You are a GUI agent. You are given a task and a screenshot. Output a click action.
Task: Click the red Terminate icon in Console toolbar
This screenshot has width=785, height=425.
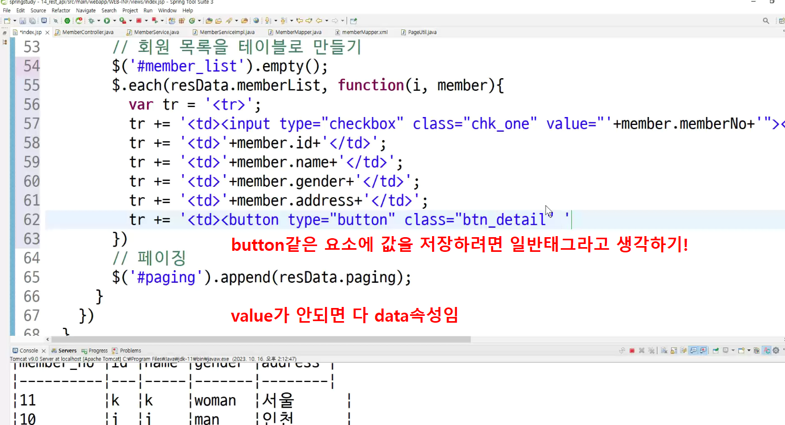632,350
